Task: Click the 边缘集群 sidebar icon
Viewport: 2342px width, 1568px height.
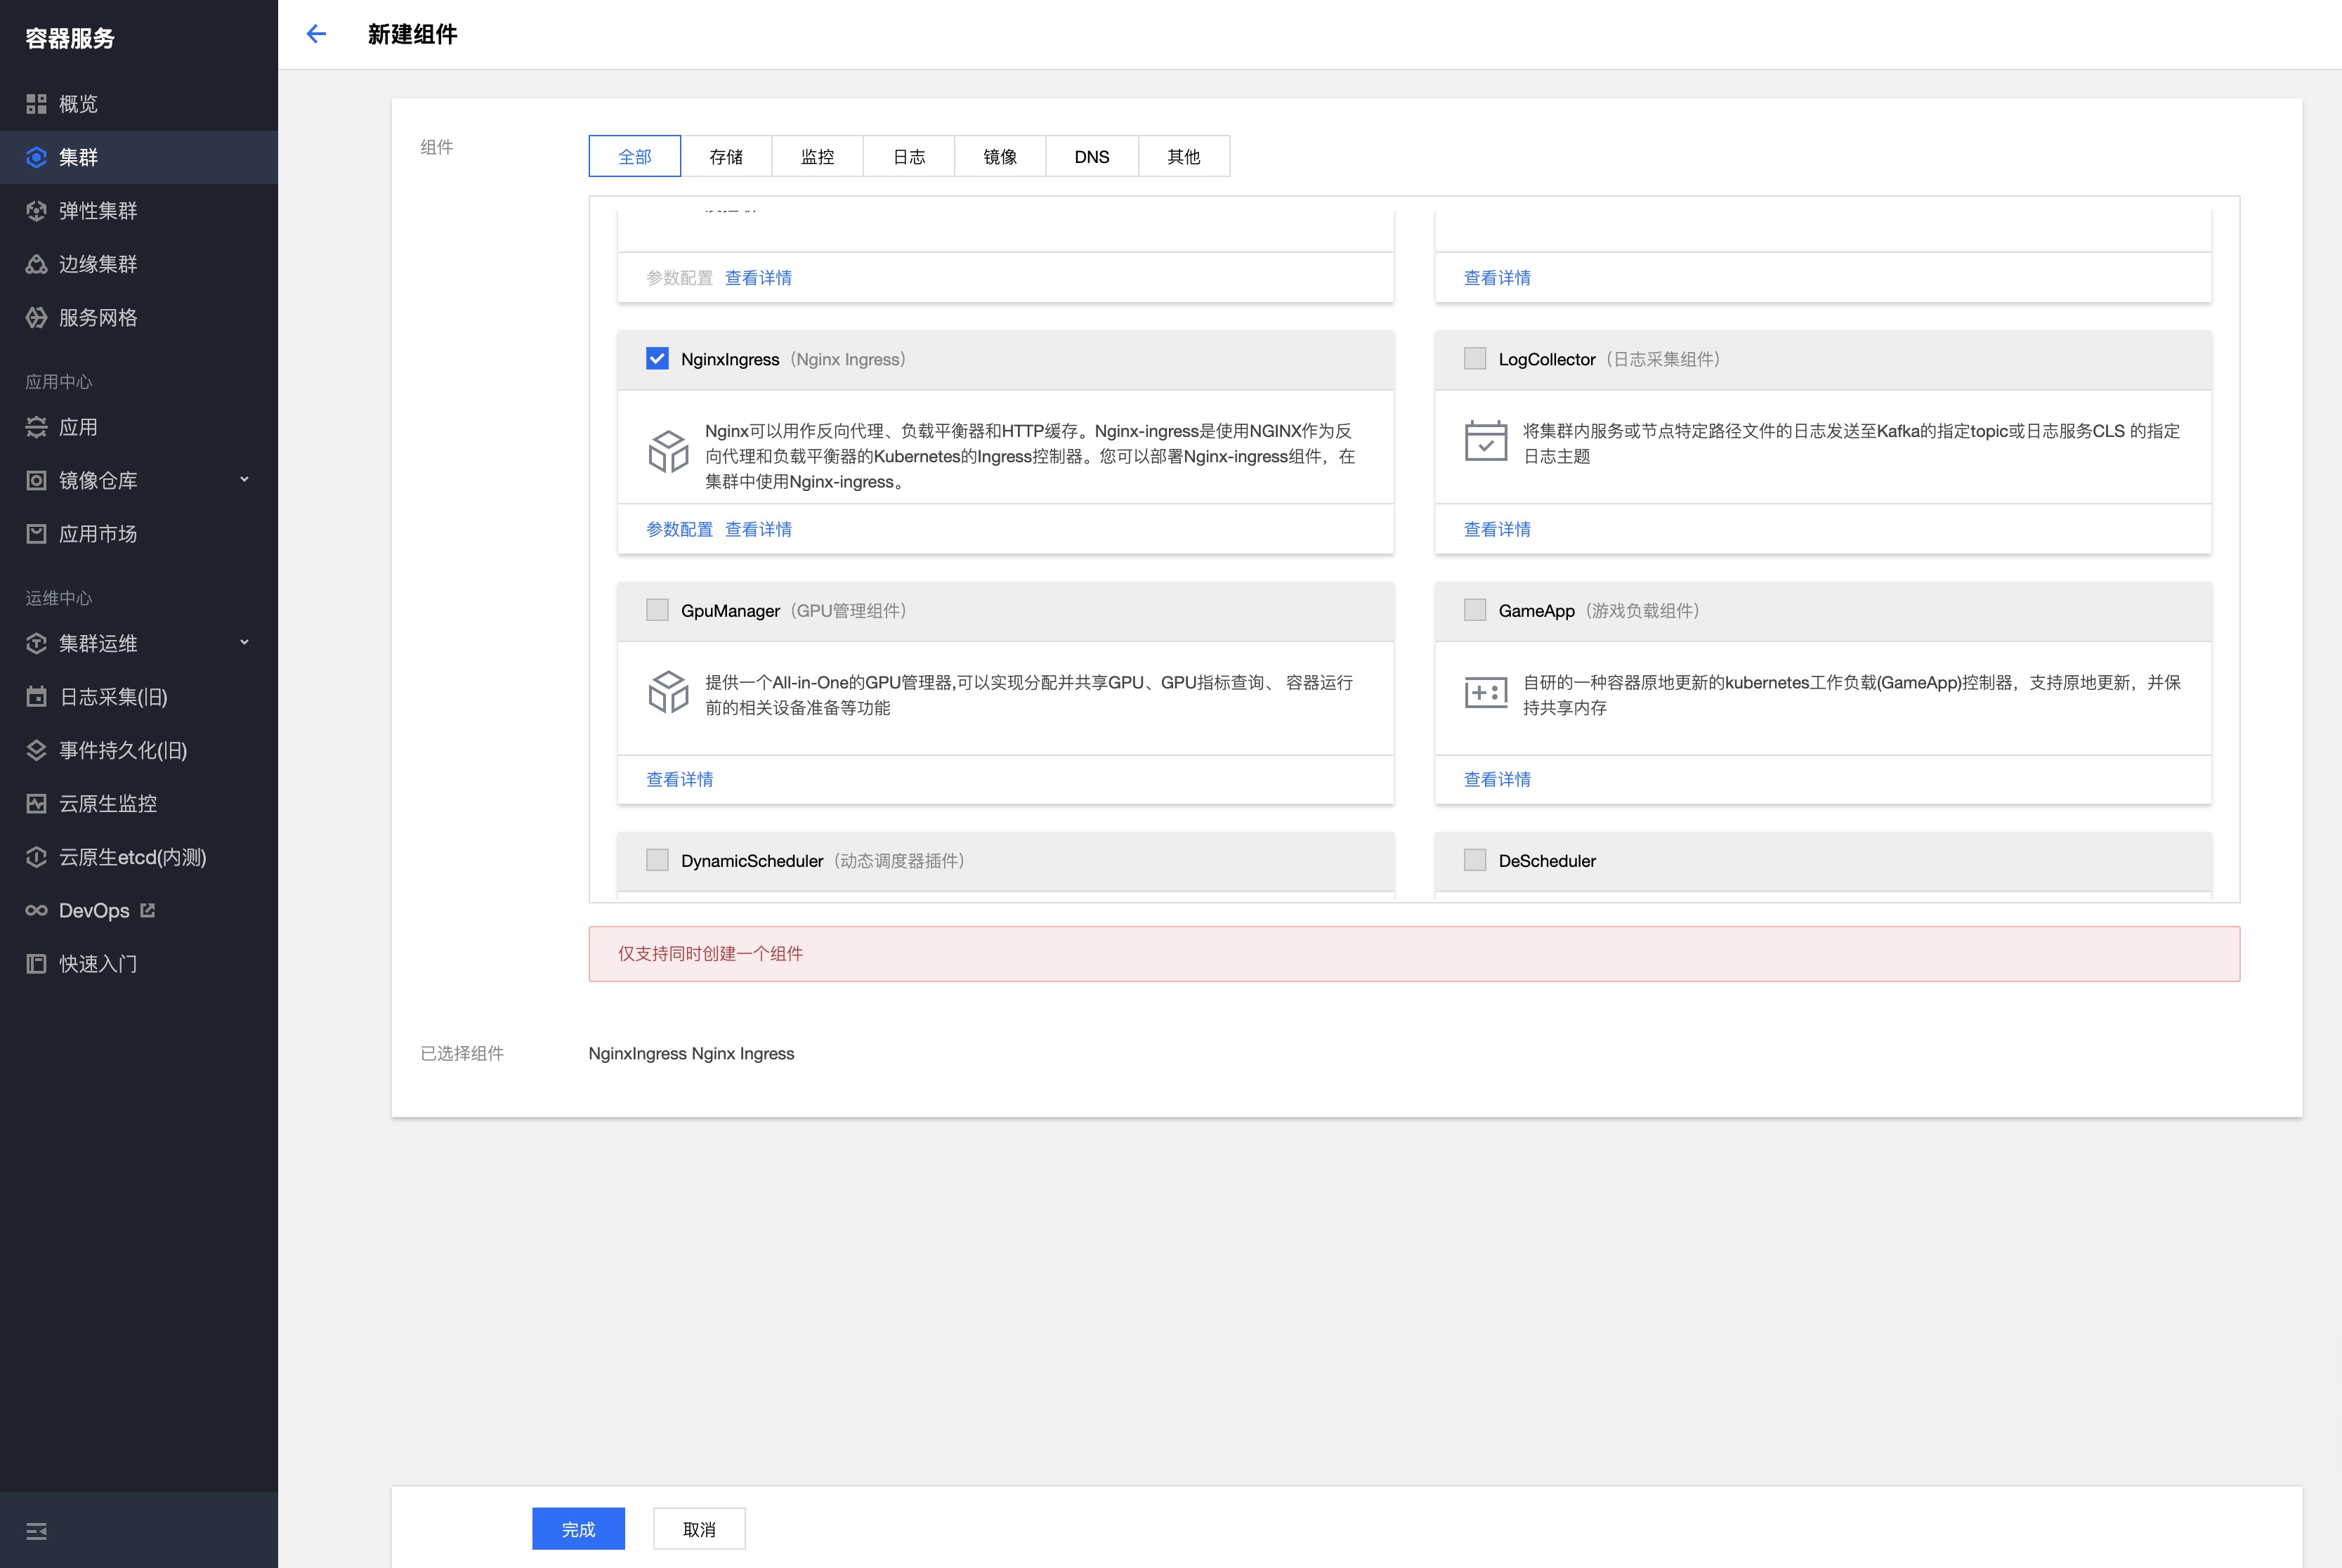Action: pyautogui.click(x=36, y=264)
